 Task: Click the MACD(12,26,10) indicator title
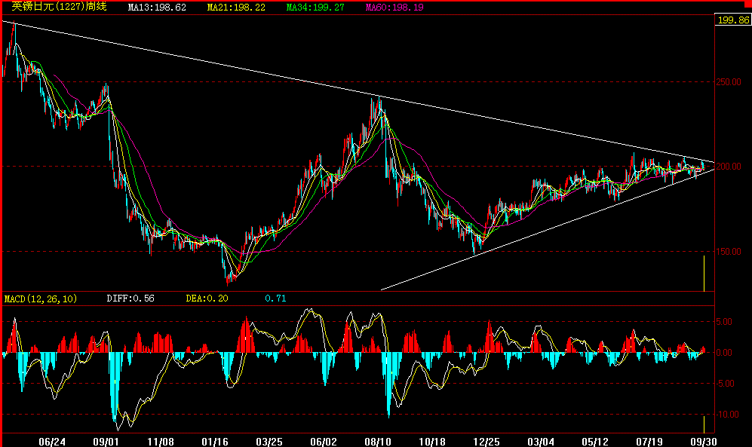point(40,299)
